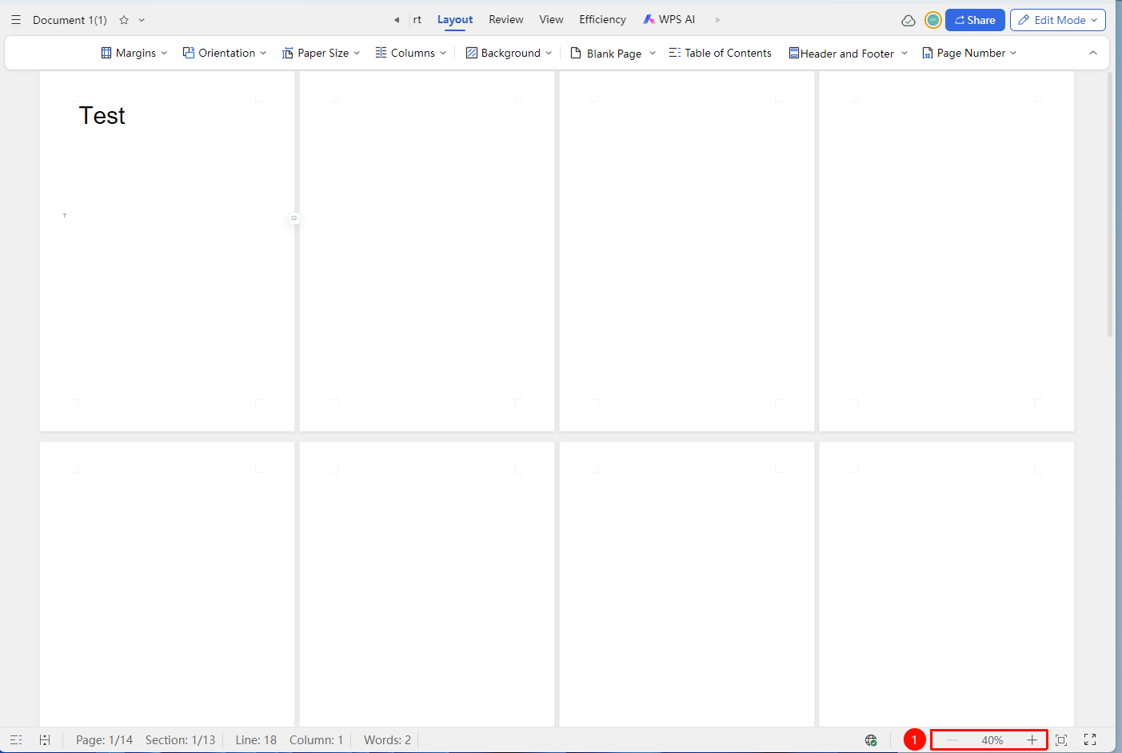
Task: Expand the Background menu
Action: pyautogui.click(x=509, y=53)
